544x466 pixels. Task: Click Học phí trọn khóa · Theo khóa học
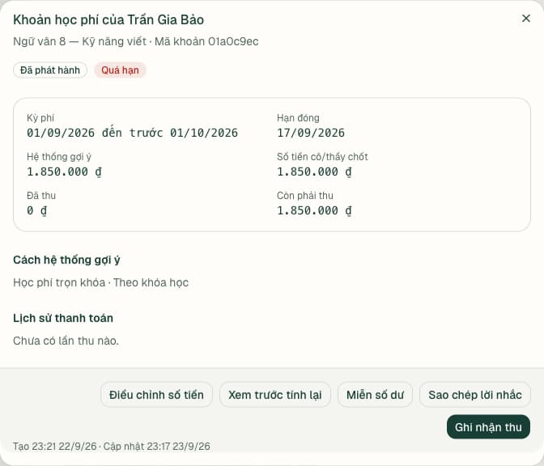pos(100,282)
